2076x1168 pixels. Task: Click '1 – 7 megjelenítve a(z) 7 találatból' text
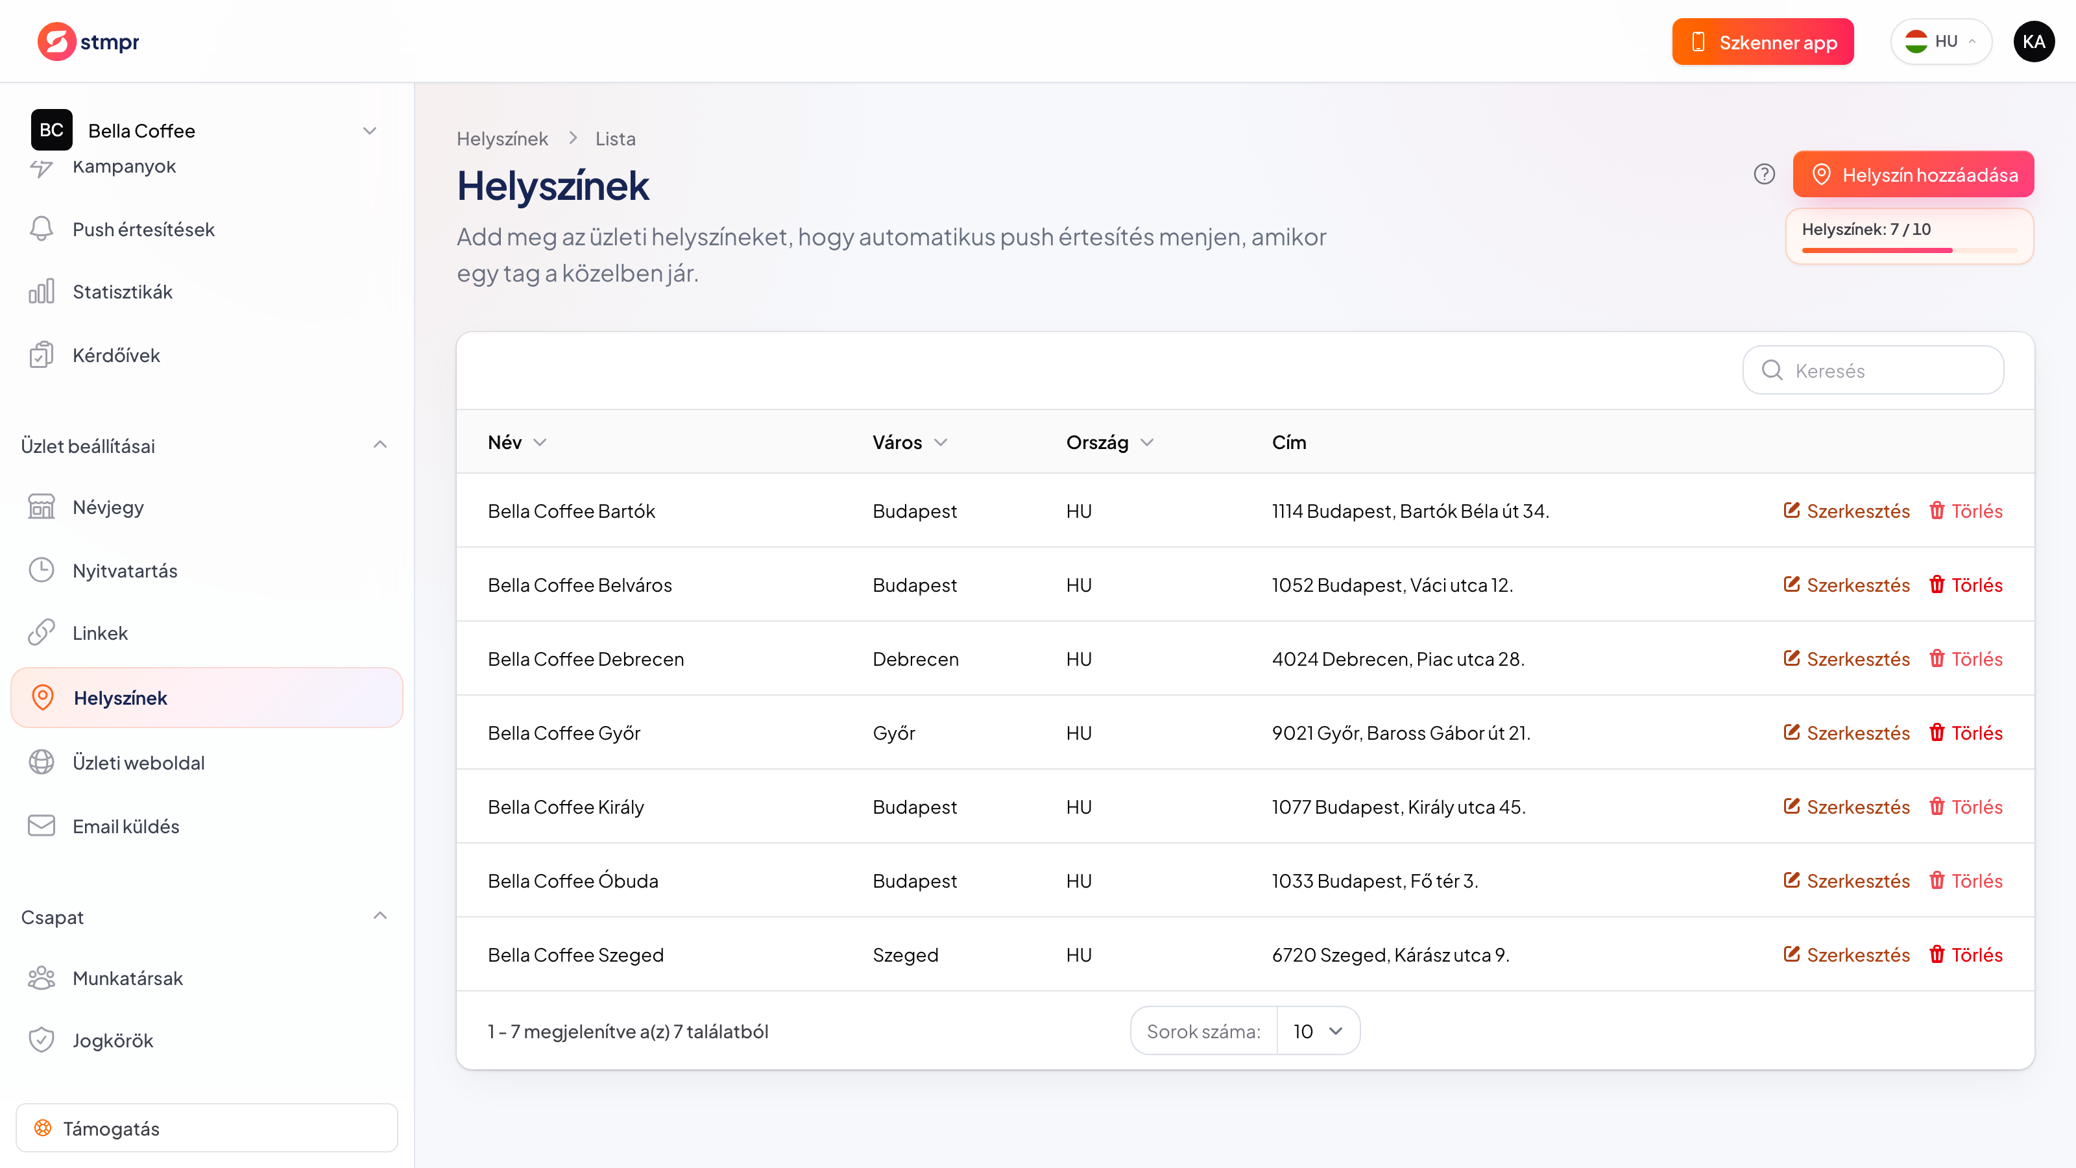click(x=628, y=1031)
